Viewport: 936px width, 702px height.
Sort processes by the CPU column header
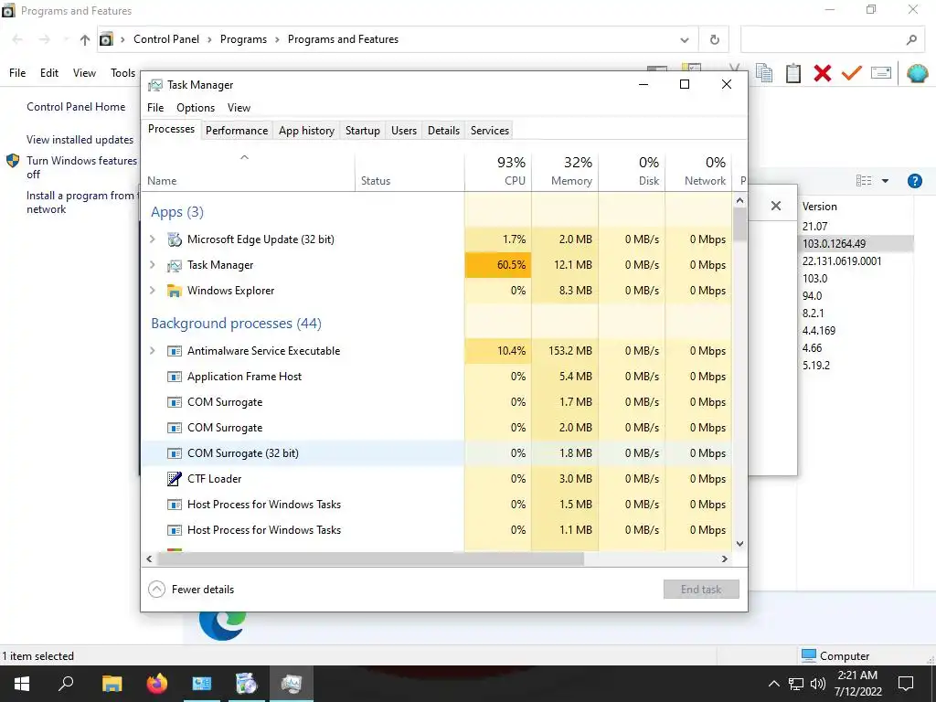(498, 171)
